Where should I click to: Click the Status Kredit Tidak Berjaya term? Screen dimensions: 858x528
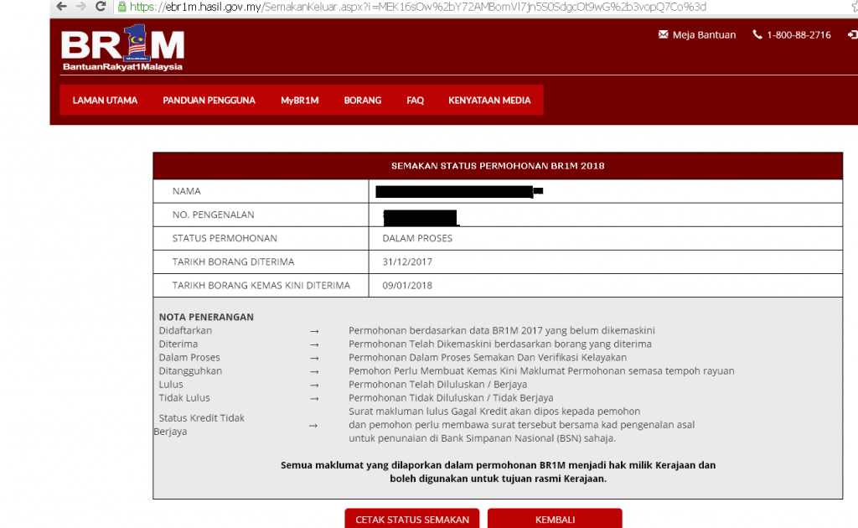click(x=199, y=425)
